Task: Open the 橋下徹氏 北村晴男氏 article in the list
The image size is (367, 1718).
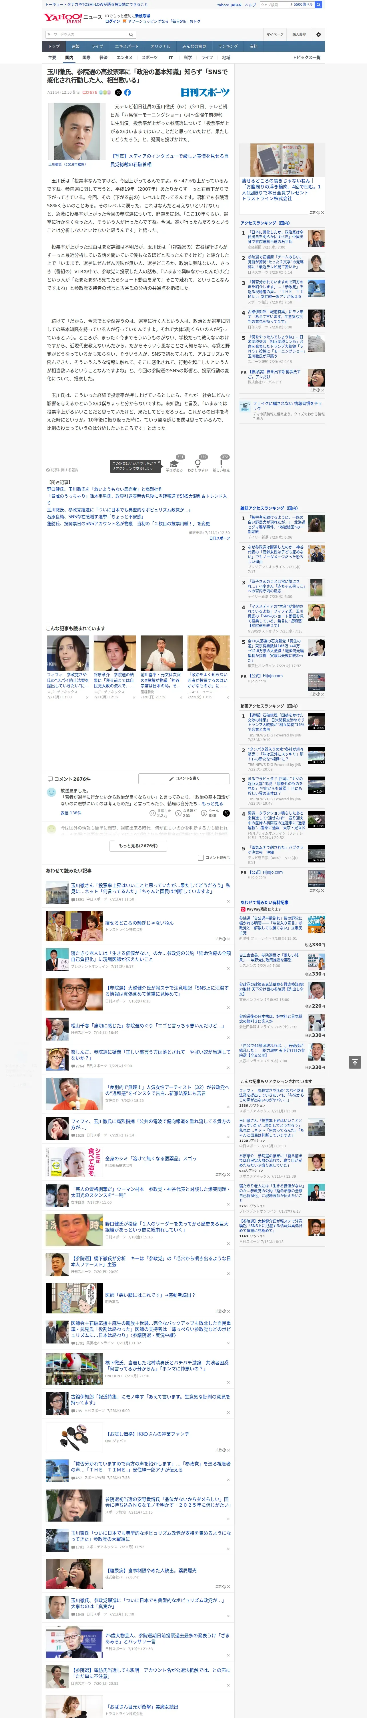Action: pos(167,1366)
